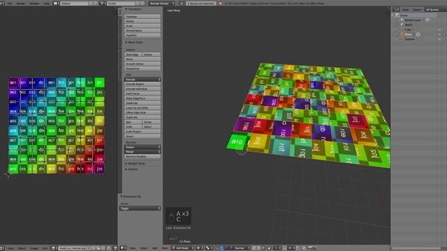Image resolution: width=447 pixels, height=251 pixels.
Task: Open the UV editor type icon in bottom header
Action: point(1,248)
